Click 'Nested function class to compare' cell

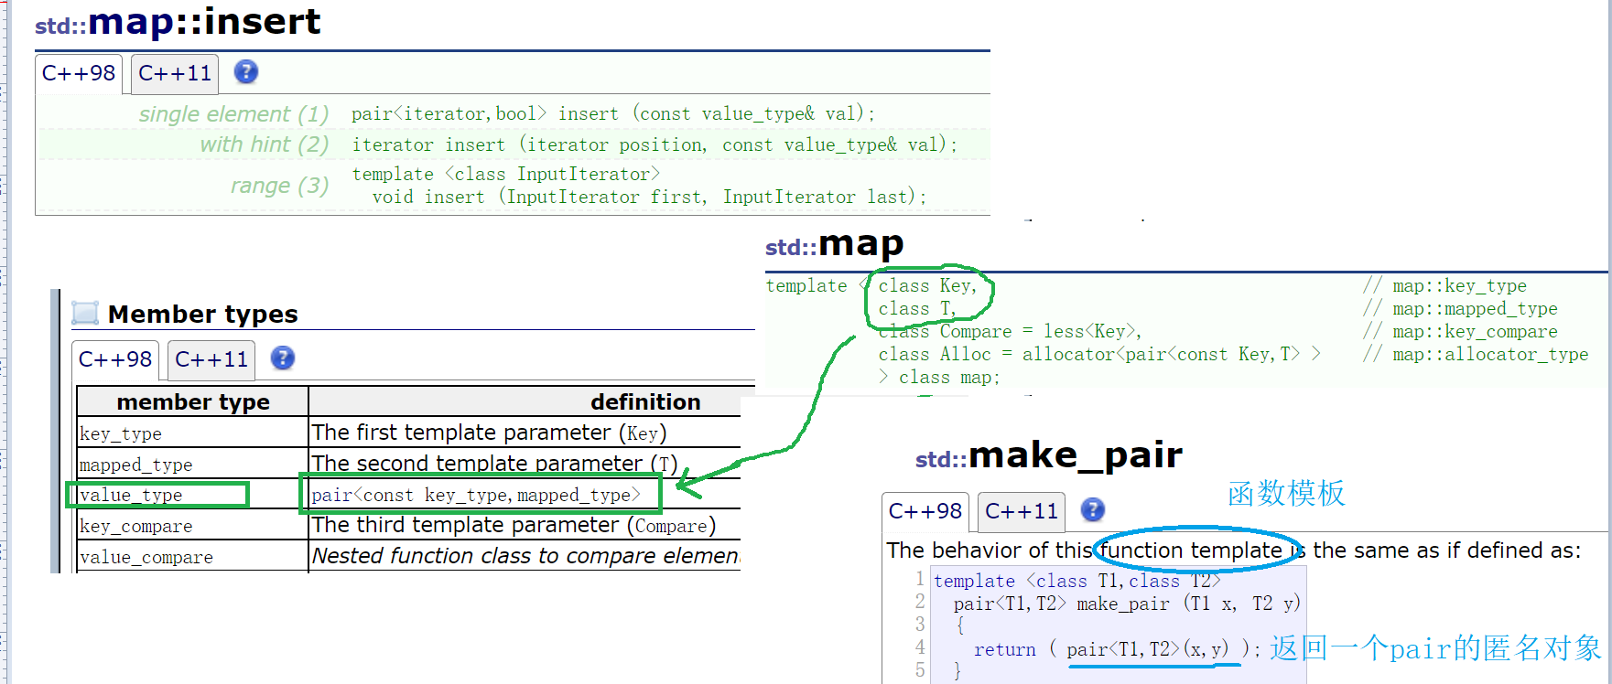pyautogui.click(x=525, y=557)
